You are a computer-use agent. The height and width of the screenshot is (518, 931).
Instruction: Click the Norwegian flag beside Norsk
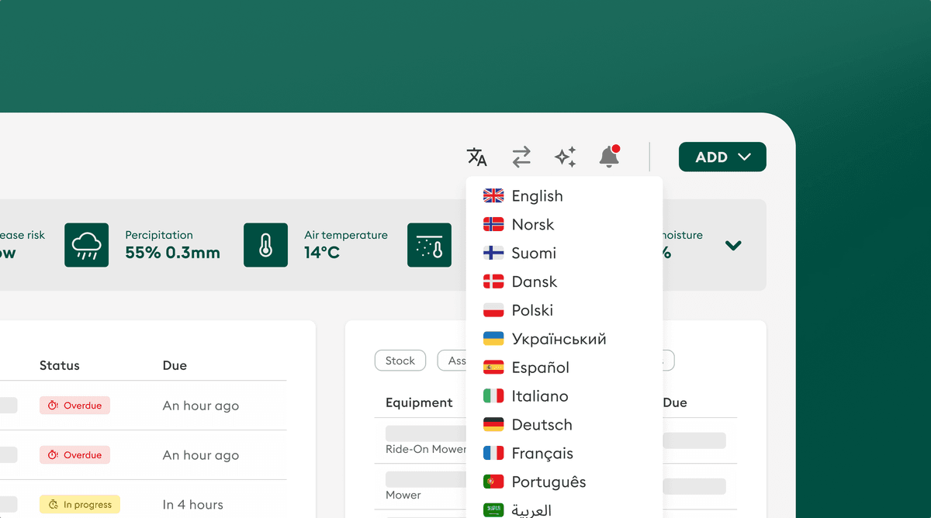coord(493,224)
